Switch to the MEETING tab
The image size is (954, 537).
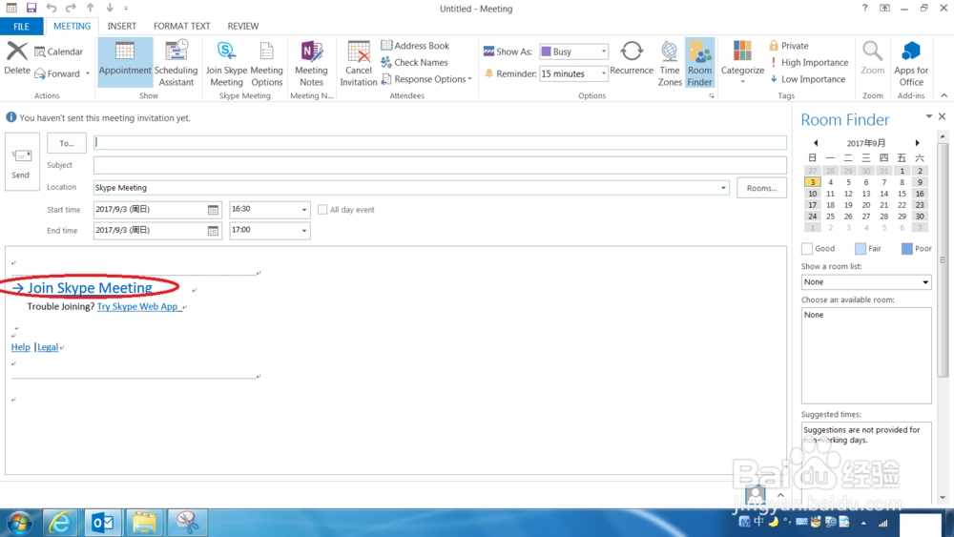[72, 26]
